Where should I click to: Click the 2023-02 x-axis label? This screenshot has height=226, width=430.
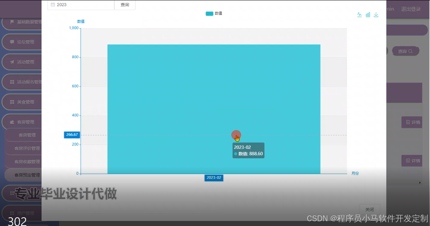[214, 178]
